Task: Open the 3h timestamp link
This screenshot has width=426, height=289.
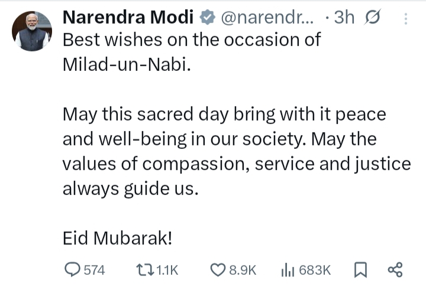Action: tap(344, 18)
